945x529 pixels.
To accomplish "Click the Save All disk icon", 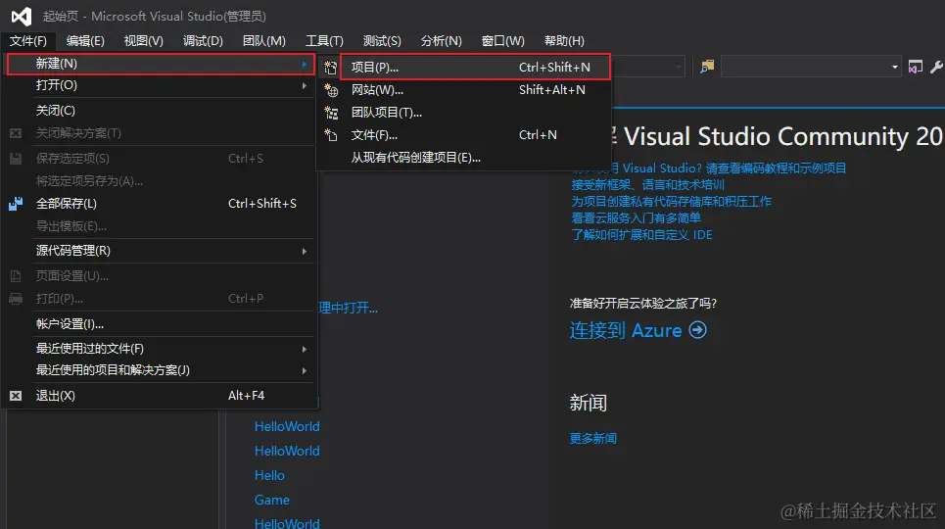I will (16, 204).
